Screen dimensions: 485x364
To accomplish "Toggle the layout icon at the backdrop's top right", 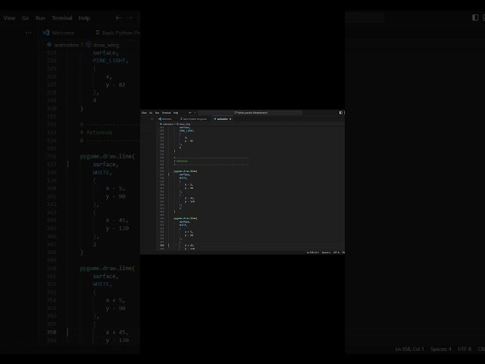I will tap(475, 17).
